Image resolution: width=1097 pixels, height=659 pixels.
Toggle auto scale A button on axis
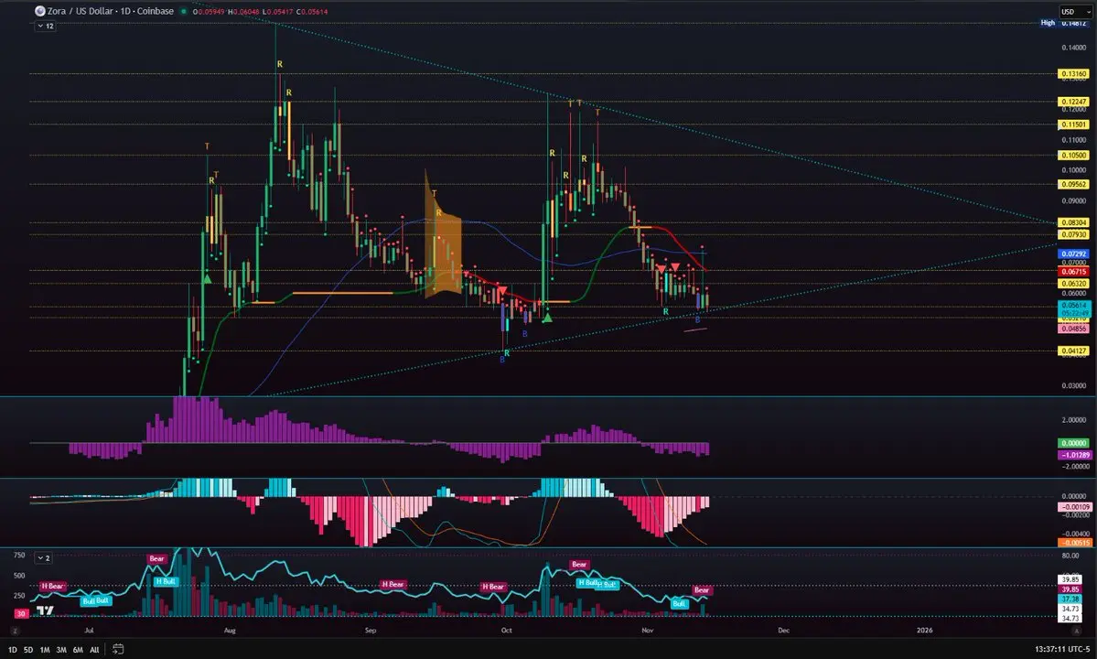pos(1076,631)
